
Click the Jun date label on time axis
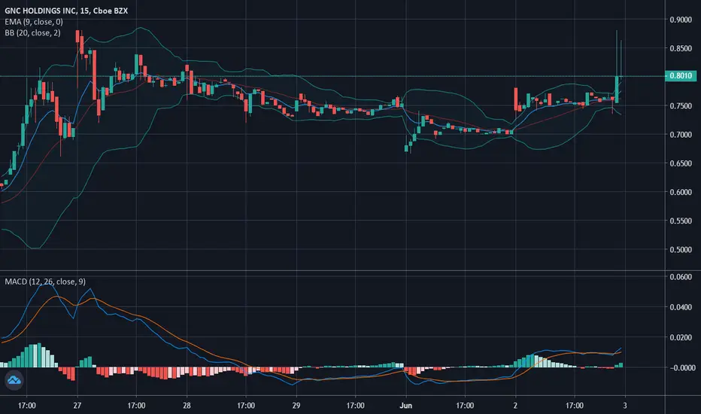[x=405, y=406]
